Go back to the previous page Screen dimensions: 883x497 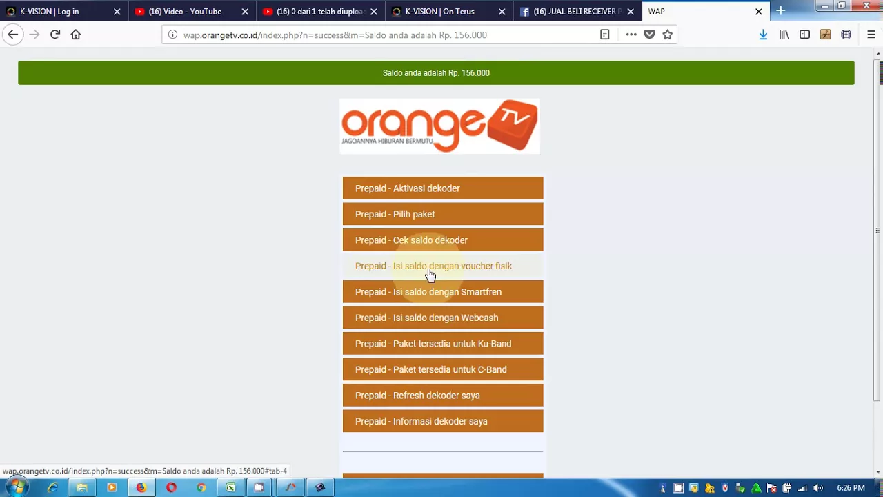(12, 35)
